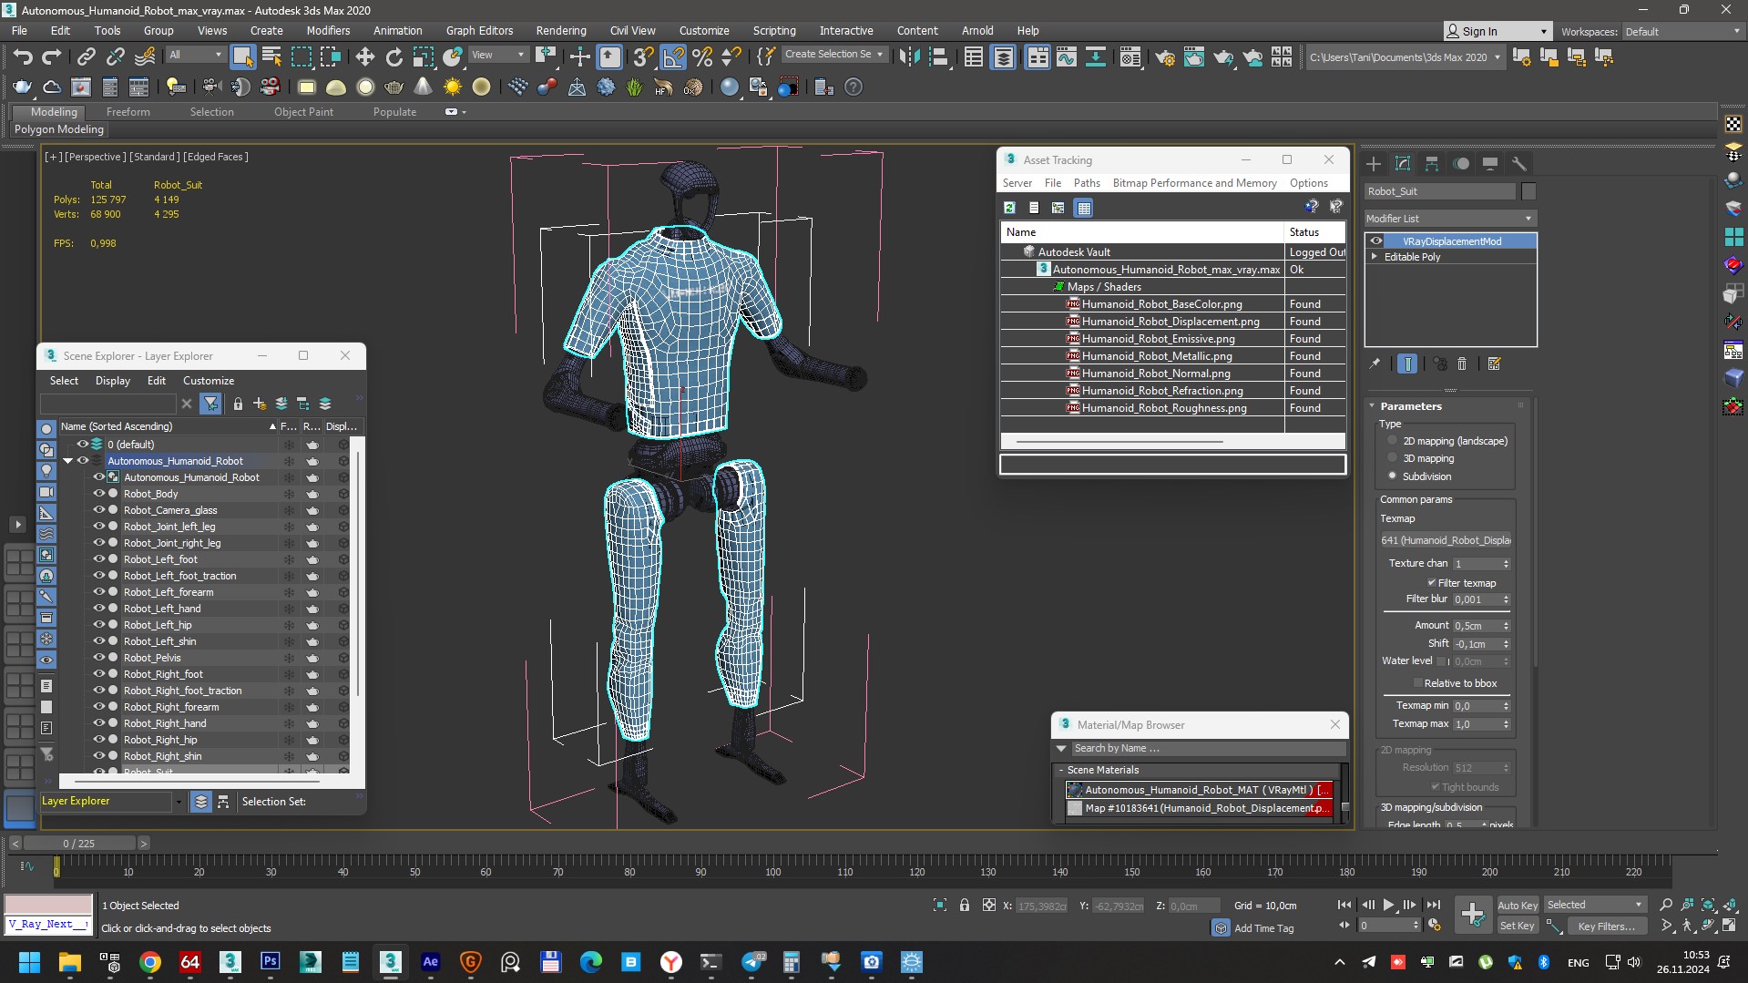Click the Polygon Modeling panel button
The width and height of the screenshot is (1748, 983).
coord(59,129)
